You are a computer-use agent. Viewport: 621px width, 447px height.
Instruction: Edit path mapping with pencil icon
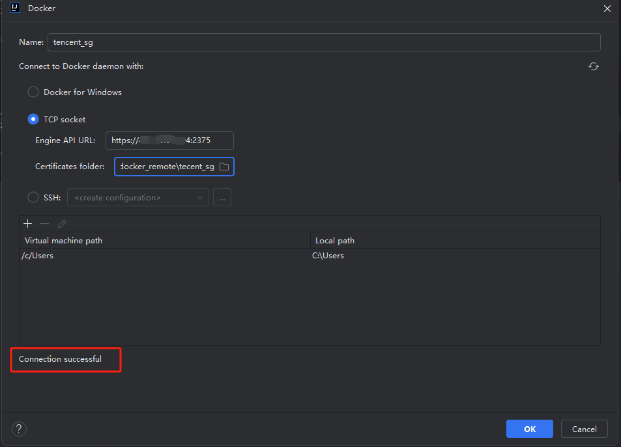(62, 224)
